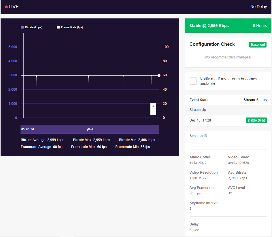Enable notify me if stream becomes unstable
272x237 pixels.
193,81
